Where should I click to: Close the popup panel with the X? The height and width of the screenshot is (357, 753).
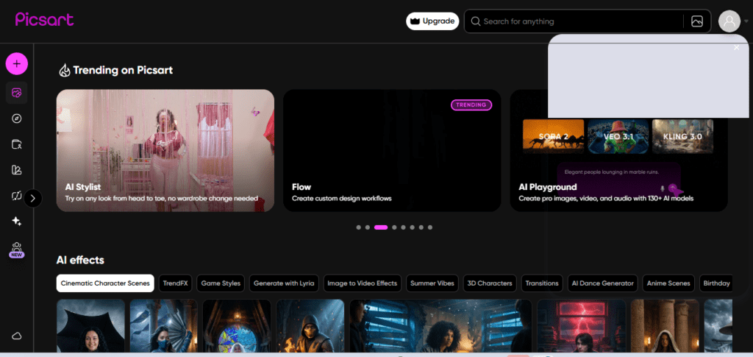pos(737,47)
